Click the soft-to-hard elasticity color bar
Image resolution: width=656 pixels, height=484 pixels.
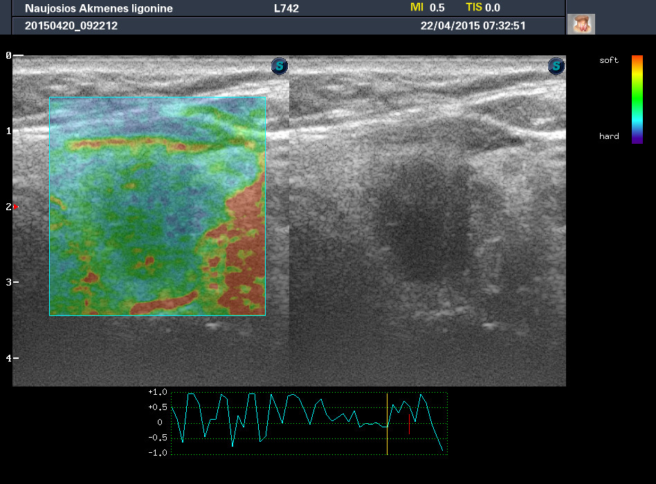(x=637, y=99)
